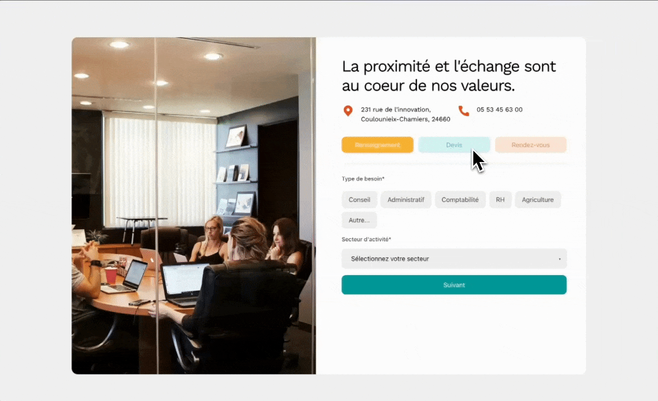Viewport: 658px width, 401px height.
Task: Choose the Autre... option
Action: [359, 221]
